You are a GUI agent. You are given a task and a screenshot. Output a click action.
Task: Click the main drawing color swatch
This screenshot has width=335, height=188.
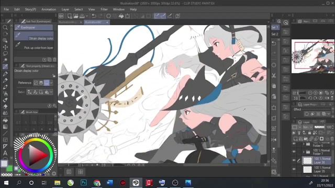pyautogui.click(x=4, y=163)
